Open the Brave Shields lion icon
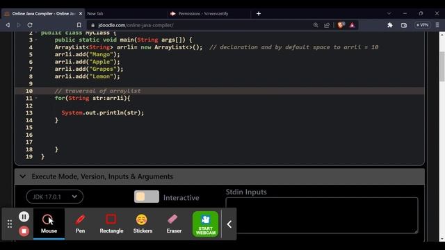Image resolution: width=445 pixels, height=250 pixels. click(x=341, y=25)
